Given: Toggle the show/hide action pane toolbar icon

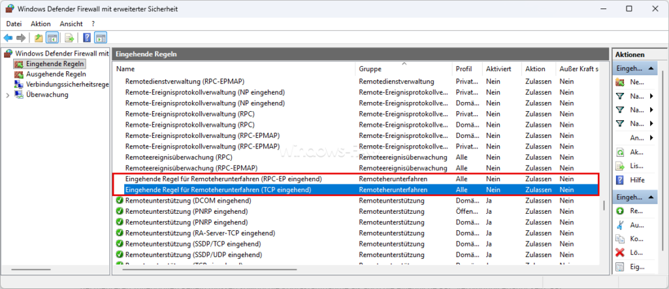Looking at the screenshot, I should (x=101, y=38).
